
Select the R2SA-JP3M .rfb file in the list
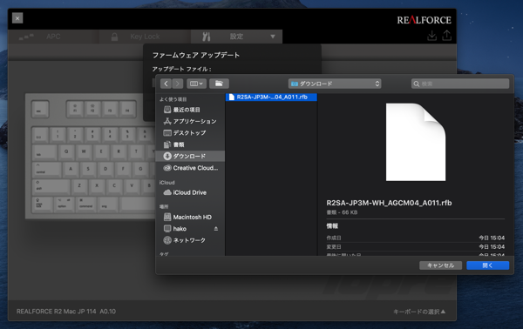271,97
